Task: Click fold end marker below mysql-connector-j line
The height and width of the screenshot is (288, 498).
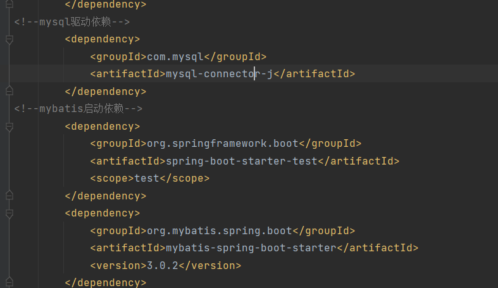Action: (x=9, y=92)
